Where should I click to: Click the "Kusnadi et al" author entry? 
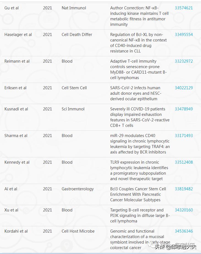[x=16, y=109]
